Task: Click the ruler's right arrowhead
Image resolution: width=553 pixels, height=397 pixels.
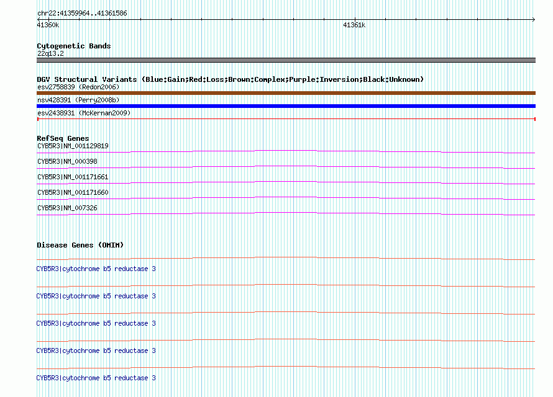Action: click(x=534, y=20)
